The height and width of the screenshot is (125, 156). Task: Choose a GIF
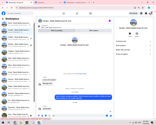49,116
